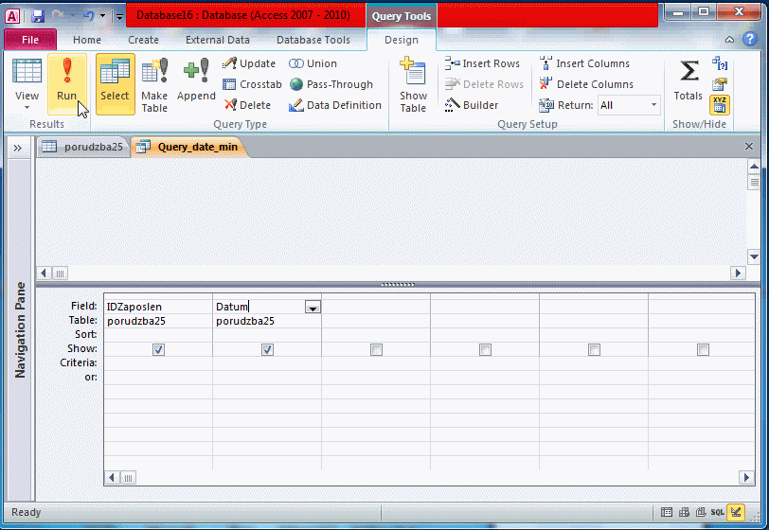
Task: Switch to Datasheet View in status bar
Action: [x=667, y=512]
